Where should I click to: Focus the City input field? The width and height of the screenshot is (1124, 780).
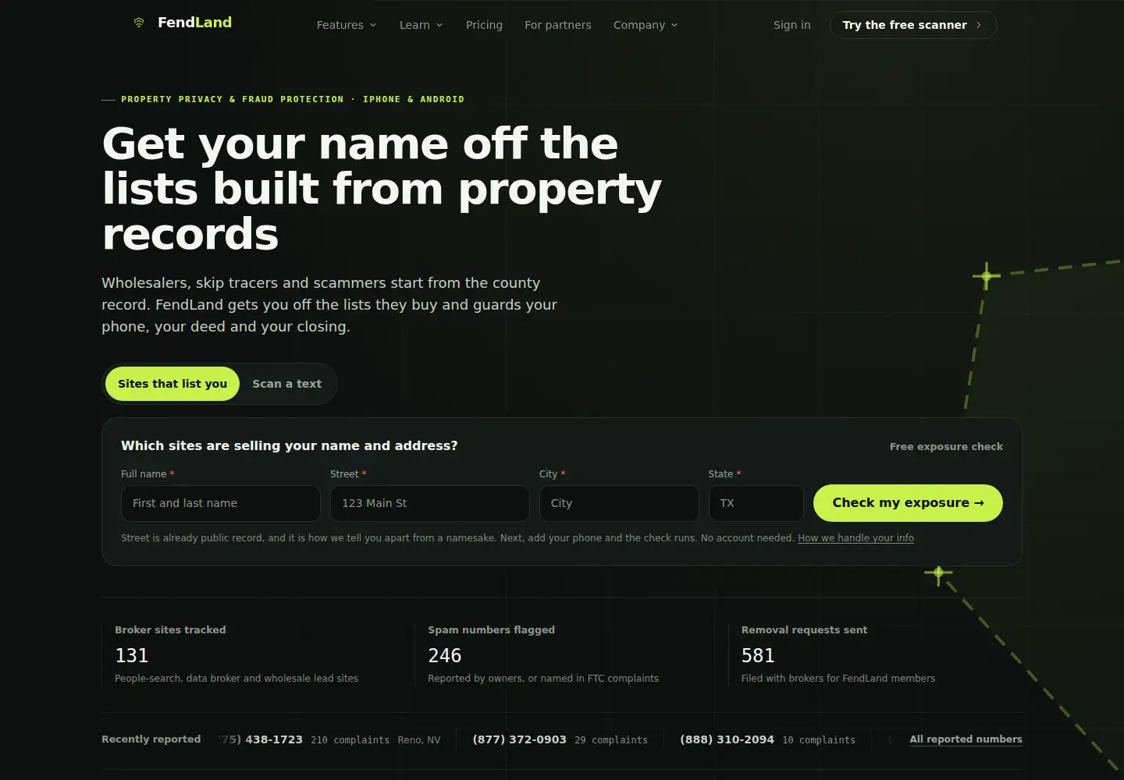[619, 503]
